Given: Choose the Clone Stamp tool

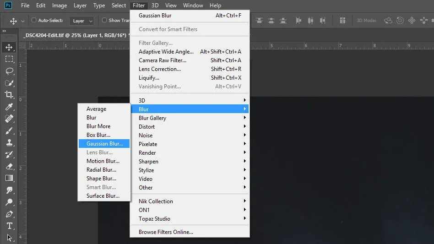Looking at the screenshot, I should [x=9, y=142].
